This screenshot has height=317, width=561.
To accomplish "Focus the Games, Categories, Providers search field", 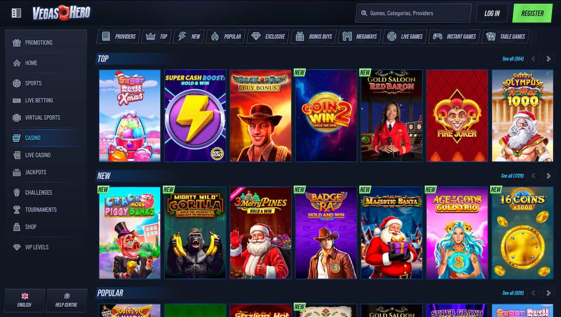I will [x=413, y=13].
